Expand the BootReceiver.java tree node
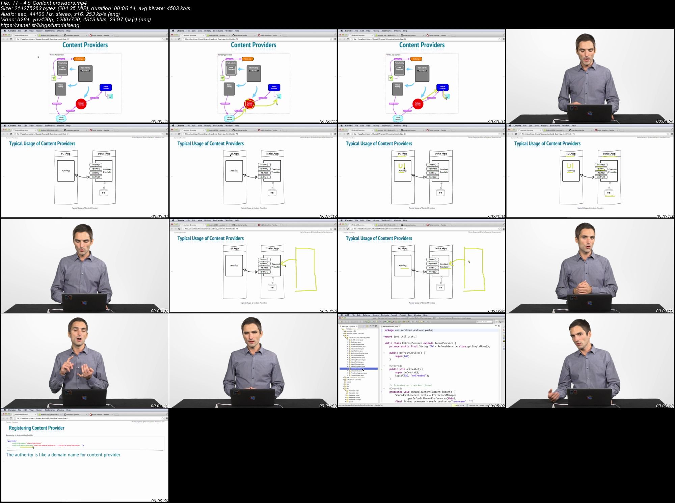The image size is (675, 503). [347, 340]
